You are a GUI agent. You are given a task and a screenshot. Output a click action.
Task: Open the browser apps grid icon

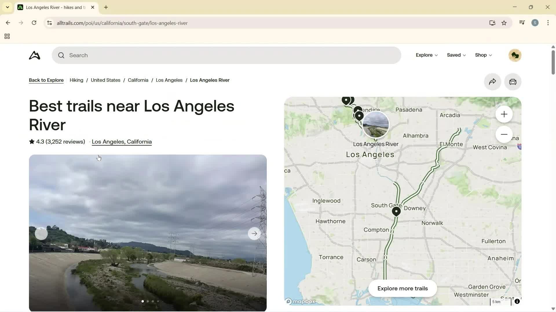7,36
